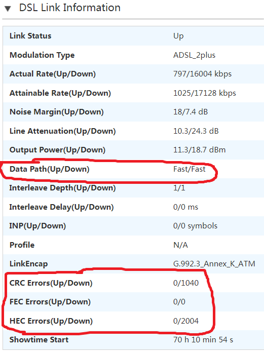Select the Output Power value 11.3/18.7 dBm

tap(199, 150)
